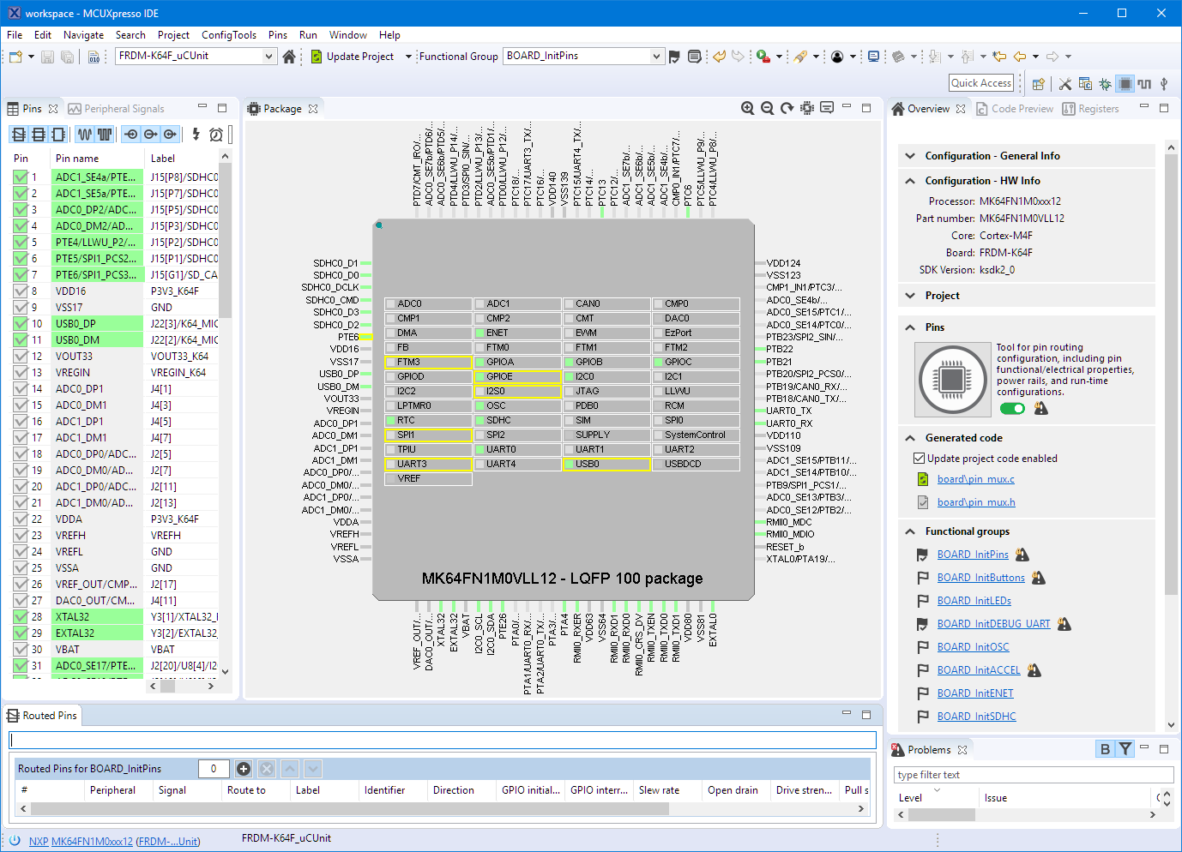Screen dimensions: 1182x852
Task: Click the Problems filter text field
Action: tap(1033, 775)
